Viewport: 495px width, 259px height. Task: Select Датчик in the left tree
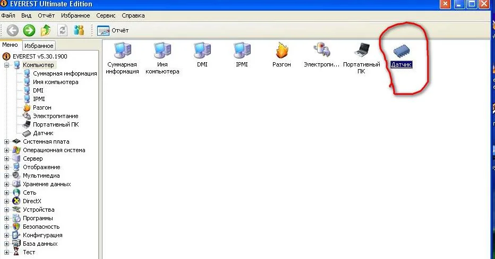pyautogui.click(x=43, y=133)
